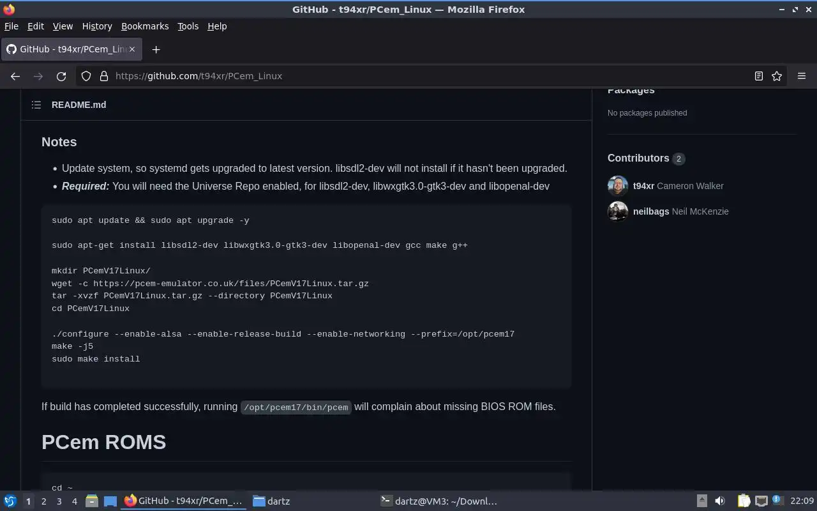Open the Tools menu
Screen dimensions: 817x511
click(x=188, y=26)
